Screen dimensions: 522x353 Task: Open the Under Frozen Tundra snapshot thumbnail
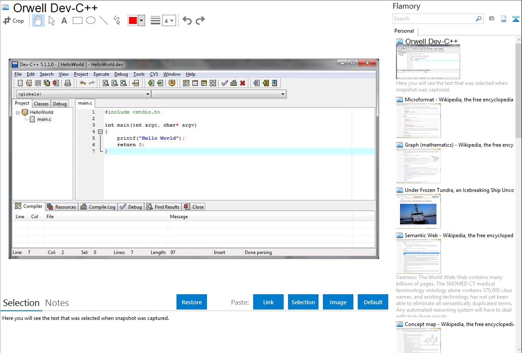pos(418,211)
